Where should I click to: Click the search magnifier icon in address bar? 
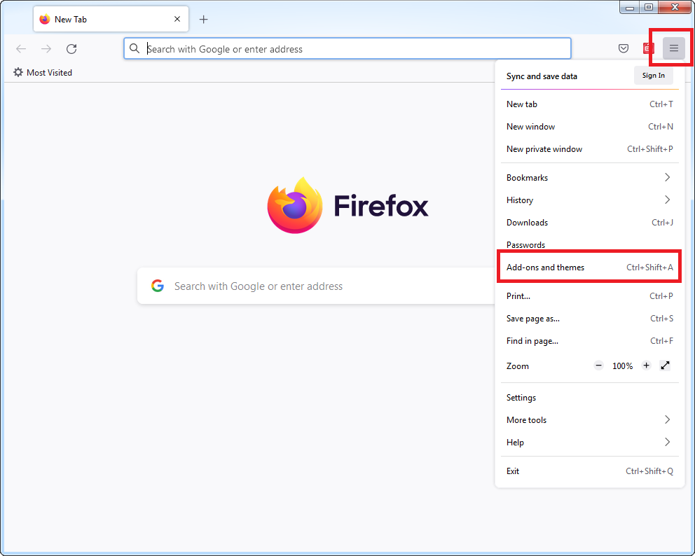point(135,48)
